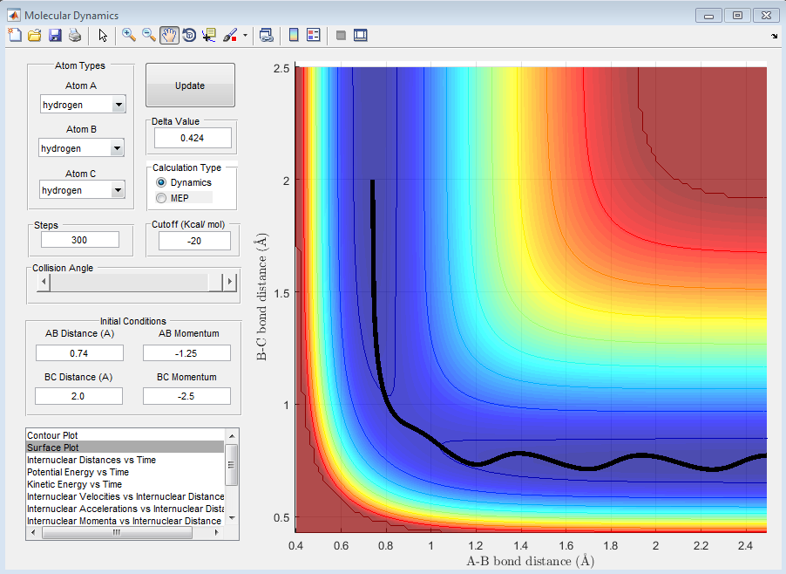Screen dimensions: 786x574
Task: Click the Update button
Action: (190, 85)
